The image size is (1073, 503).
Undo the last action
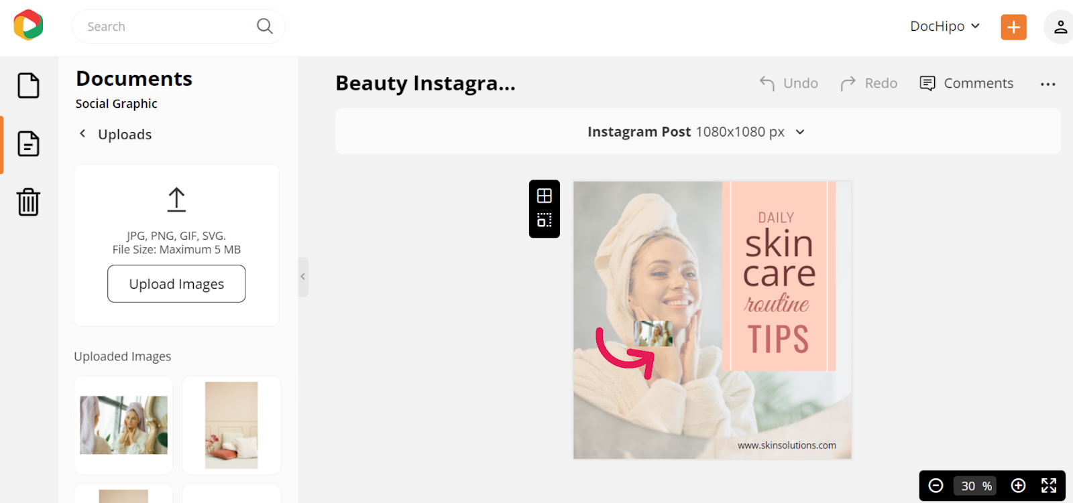tap(789, 83)
